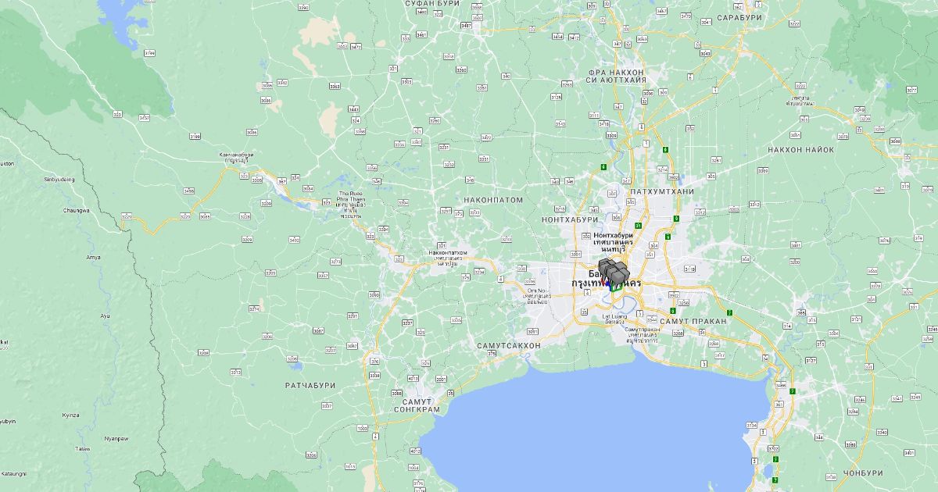Image resolution: width=938 pixels, height=492 pixels.
Task: Select the ФРА НАКХОН СИ АЮТТХАЯ label
Action: click(617, 76)
